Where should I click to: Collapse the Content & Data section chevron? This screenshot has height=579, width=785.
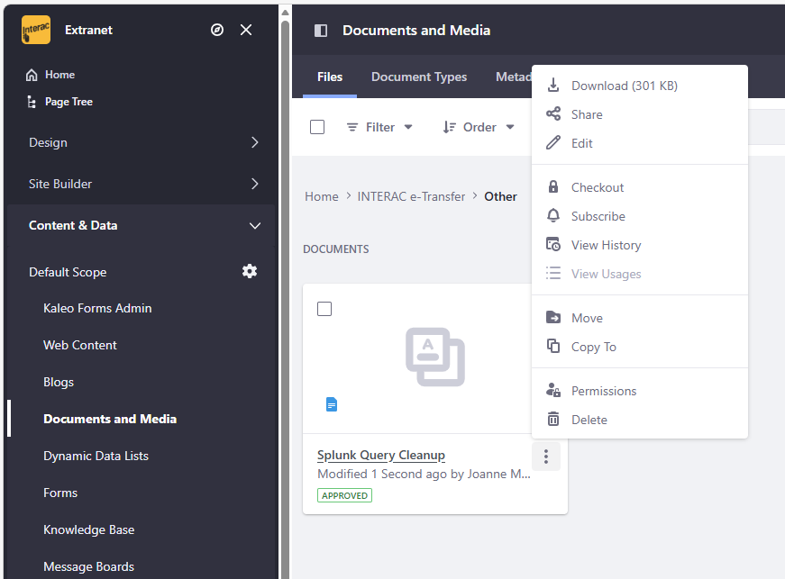255,225
